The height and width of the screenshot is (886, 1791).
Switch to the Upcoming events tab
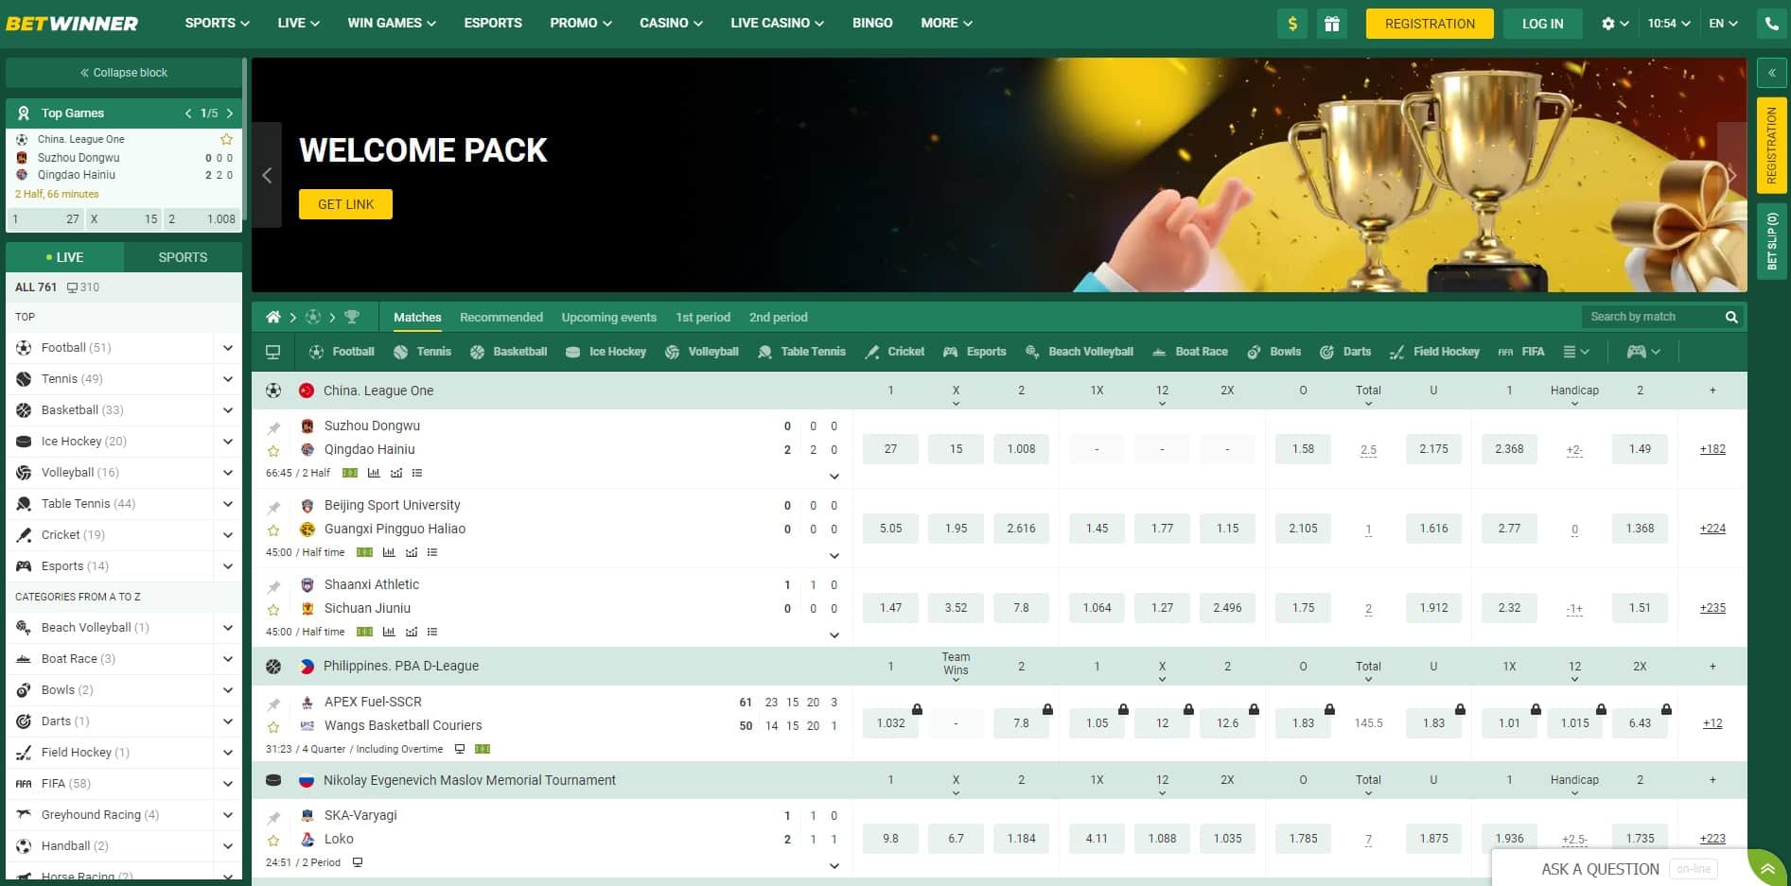(x=608, y=318)
